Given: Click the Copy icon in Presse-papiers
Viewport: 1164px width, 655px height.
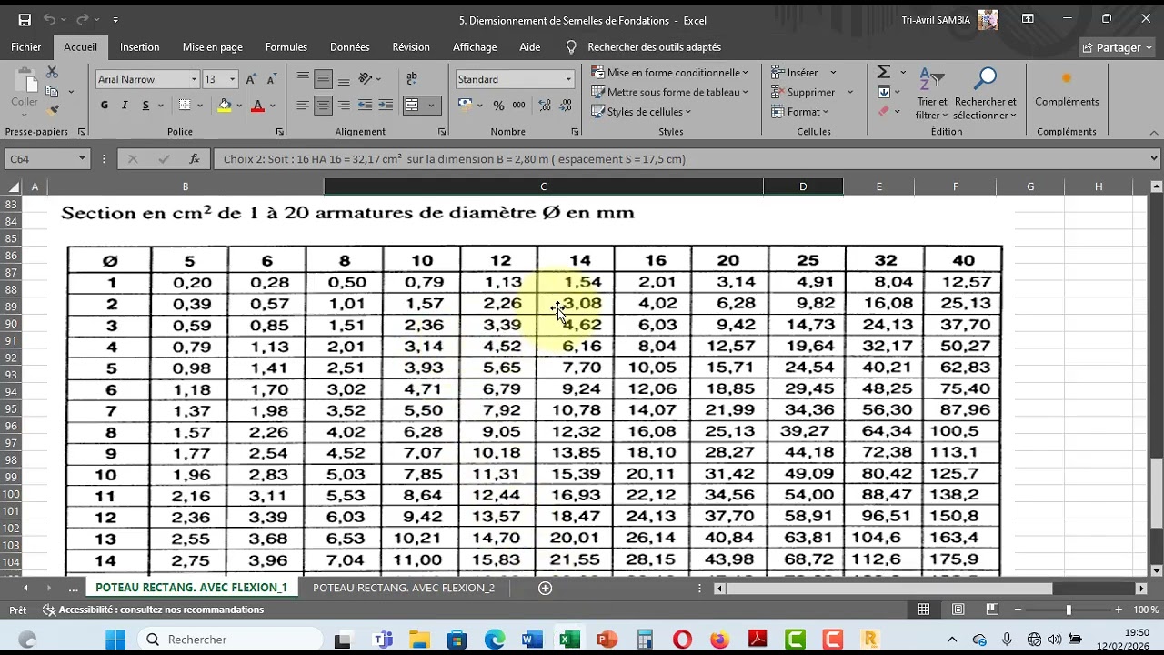Looking at the screenshot, I should coord(52,91).
